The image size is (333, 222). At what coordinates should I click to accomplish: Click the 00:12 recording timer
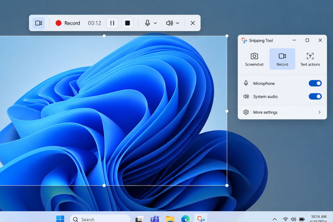(x=94, y=23)
